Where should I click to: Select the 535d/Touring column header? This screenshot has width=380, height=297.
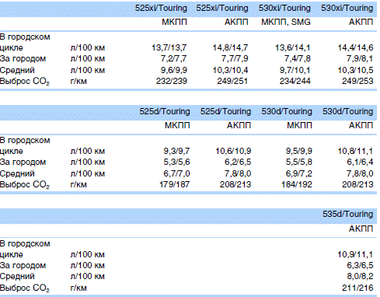point(347,214)
